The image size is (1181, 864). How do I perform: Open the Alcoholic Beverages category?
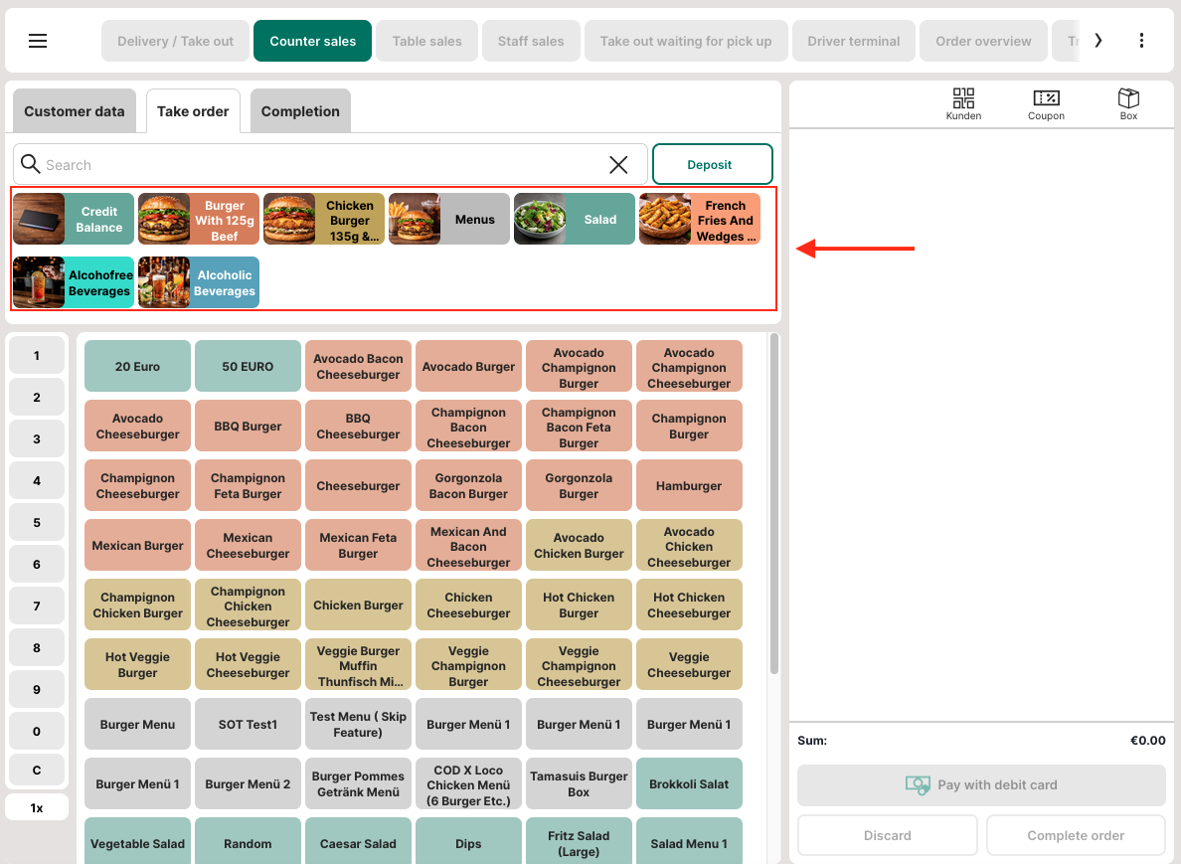coord(199,282)
